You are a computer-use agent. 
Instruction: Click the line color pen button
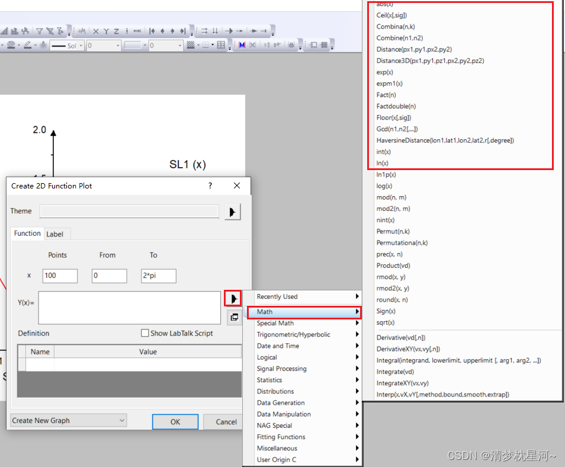(x=27, y=45)
